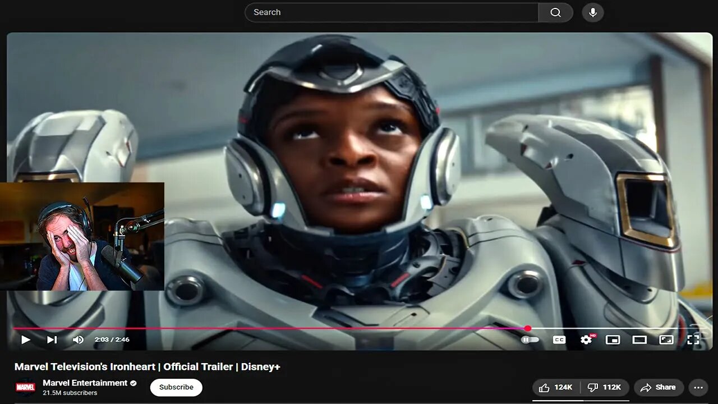Start voice search with the microphone icon
This screenshot has height=404, width=718.
click(593, 12)
